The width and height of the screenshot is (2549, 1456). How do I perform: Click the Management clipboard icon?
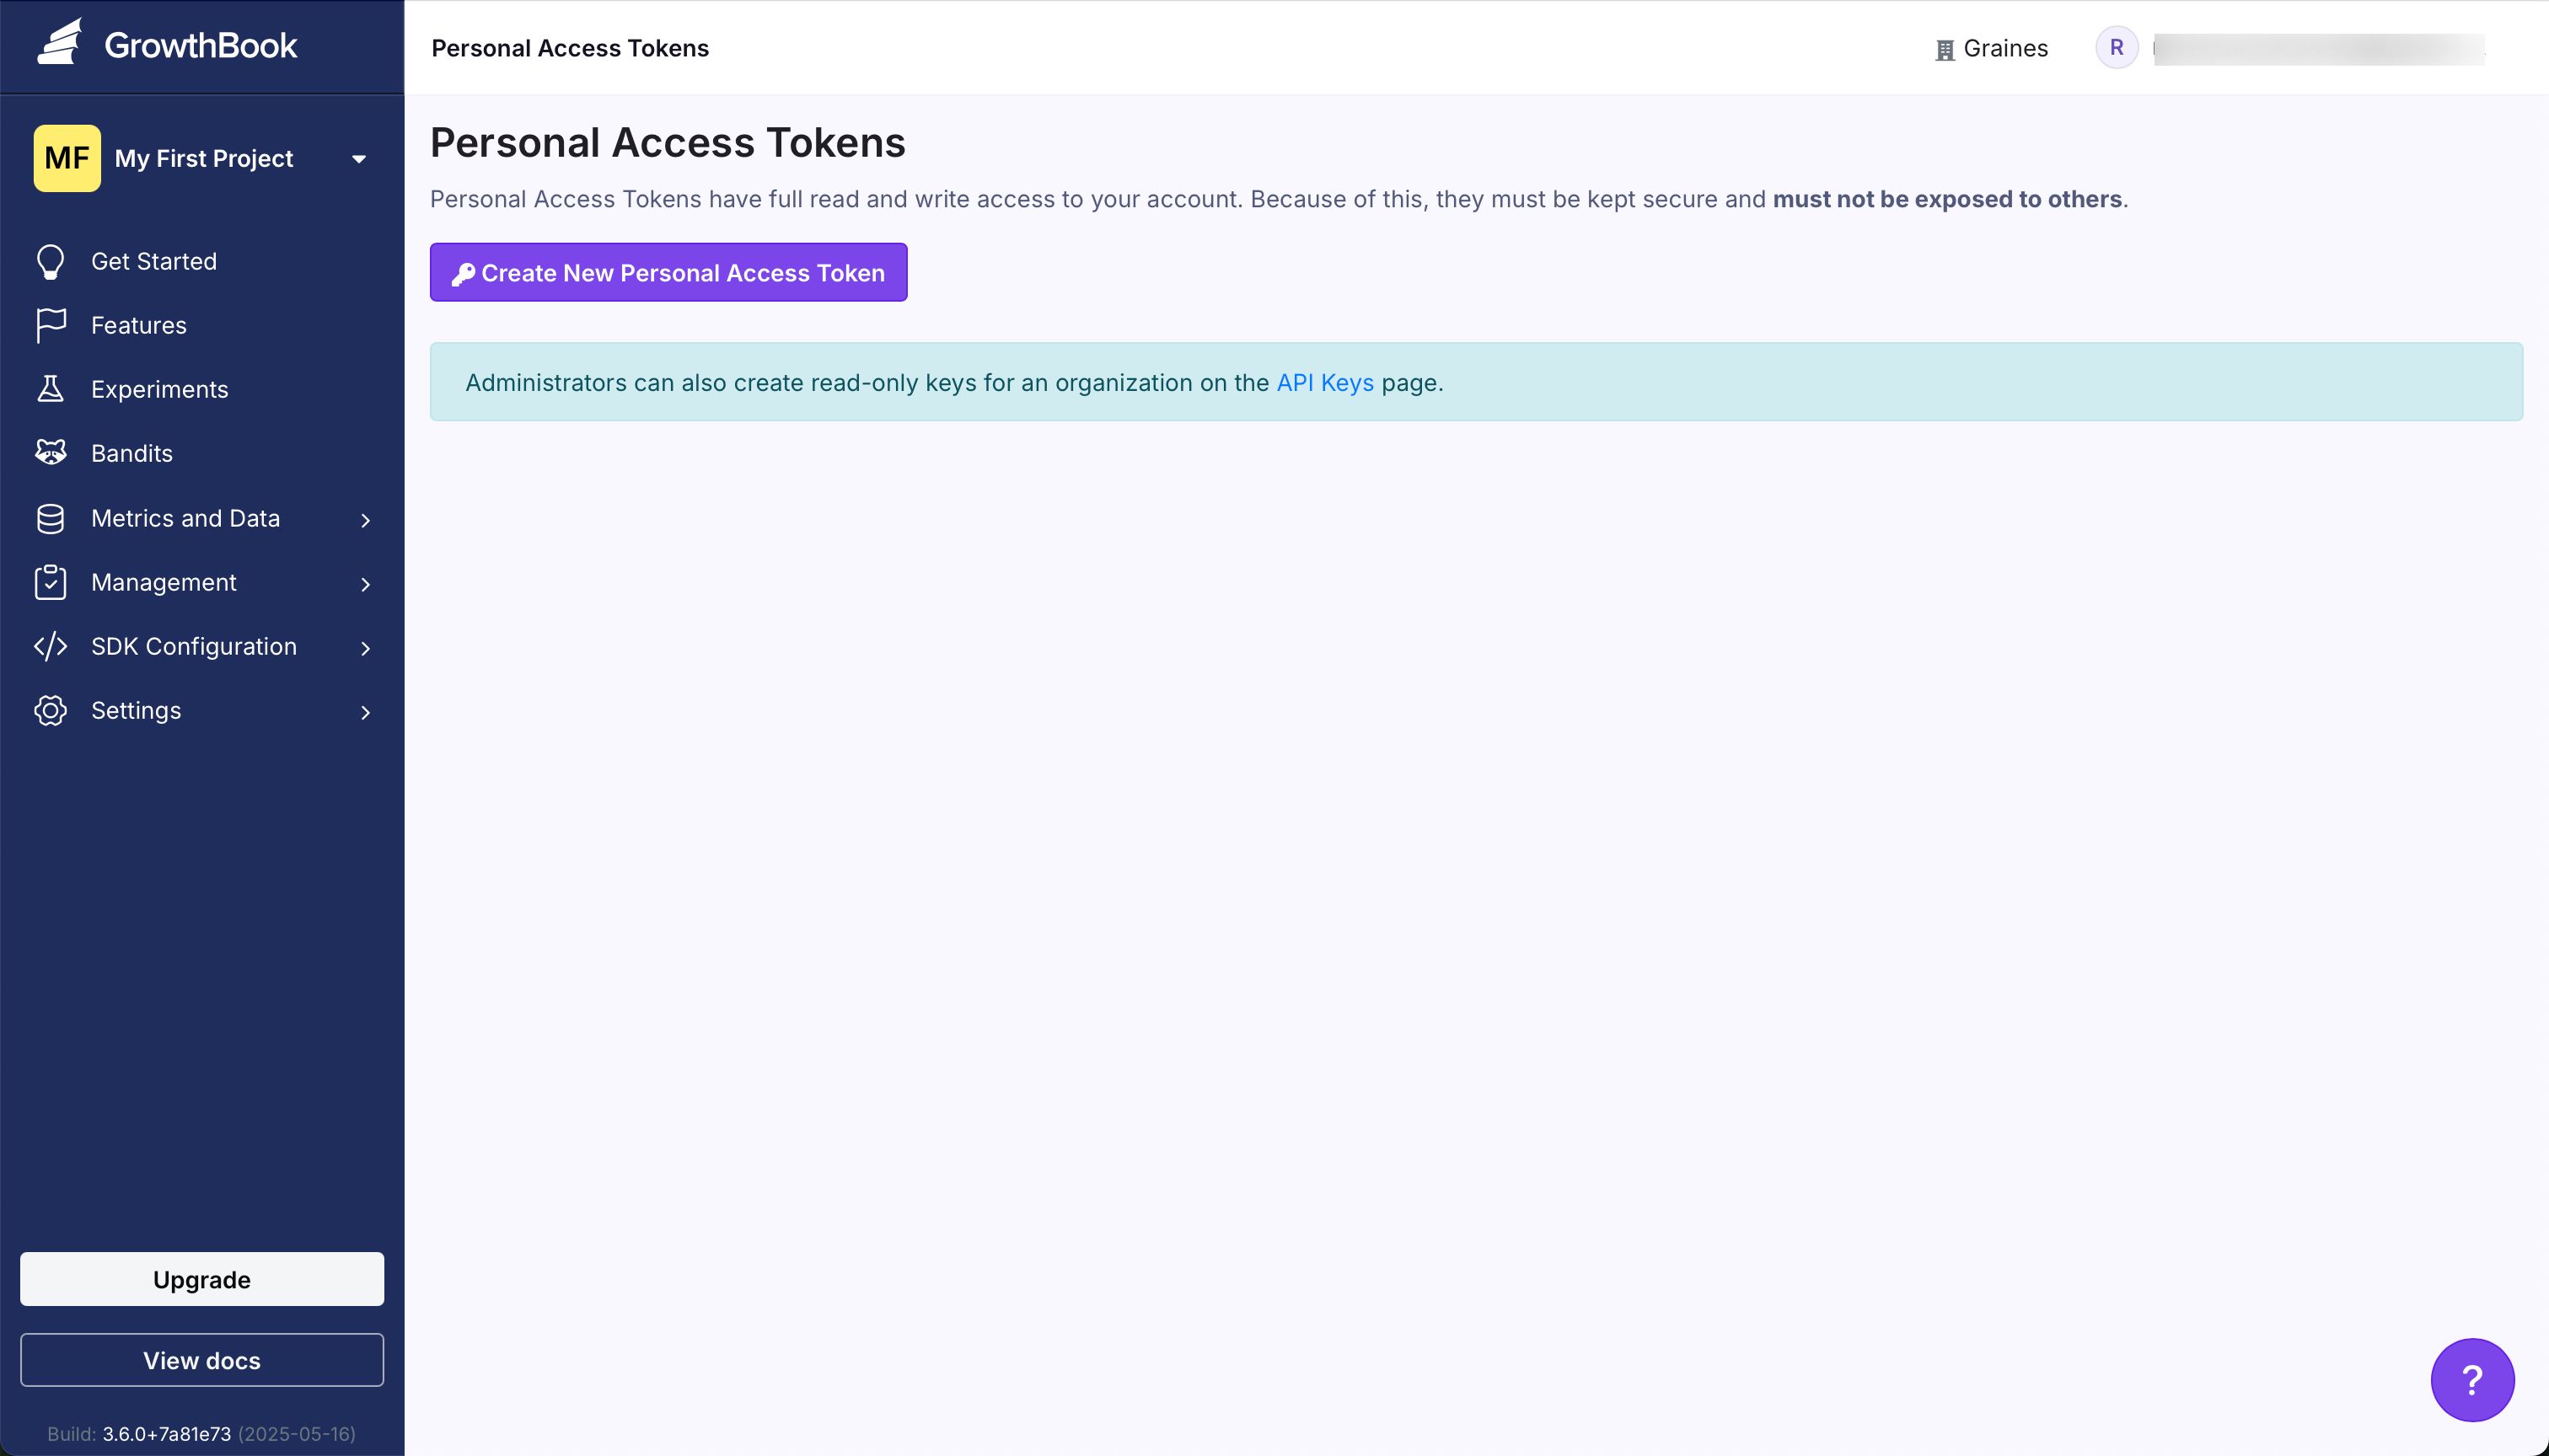click(x=50, y=582)
